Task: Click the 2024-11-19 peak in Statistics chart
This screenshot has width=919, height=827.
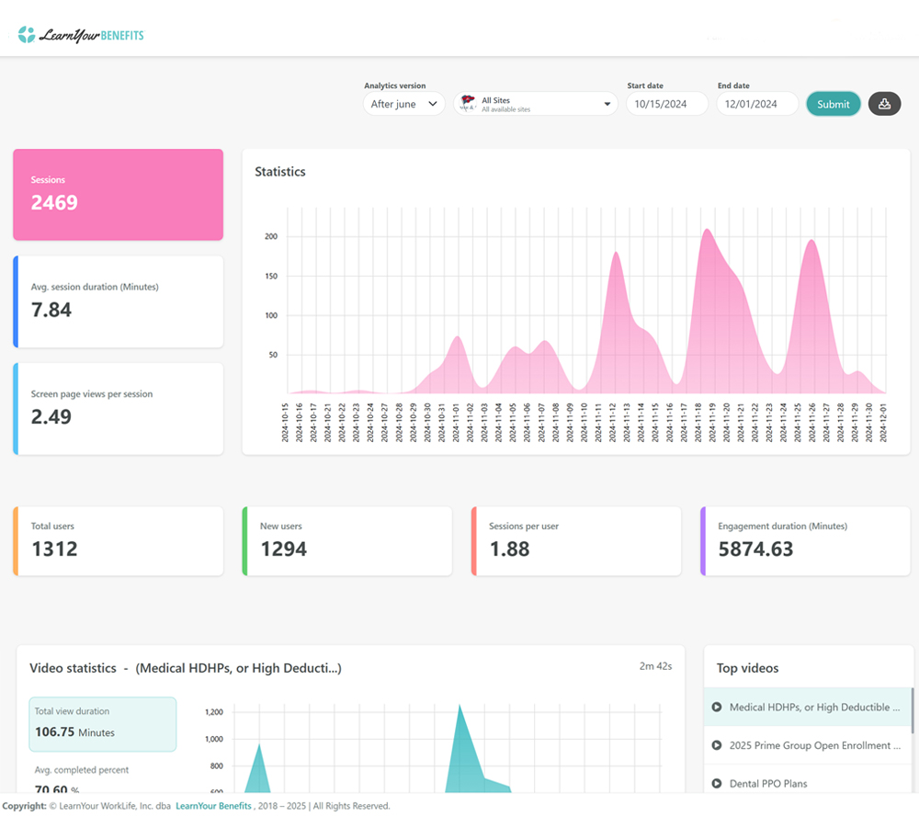Action: (x=706, y=231)
